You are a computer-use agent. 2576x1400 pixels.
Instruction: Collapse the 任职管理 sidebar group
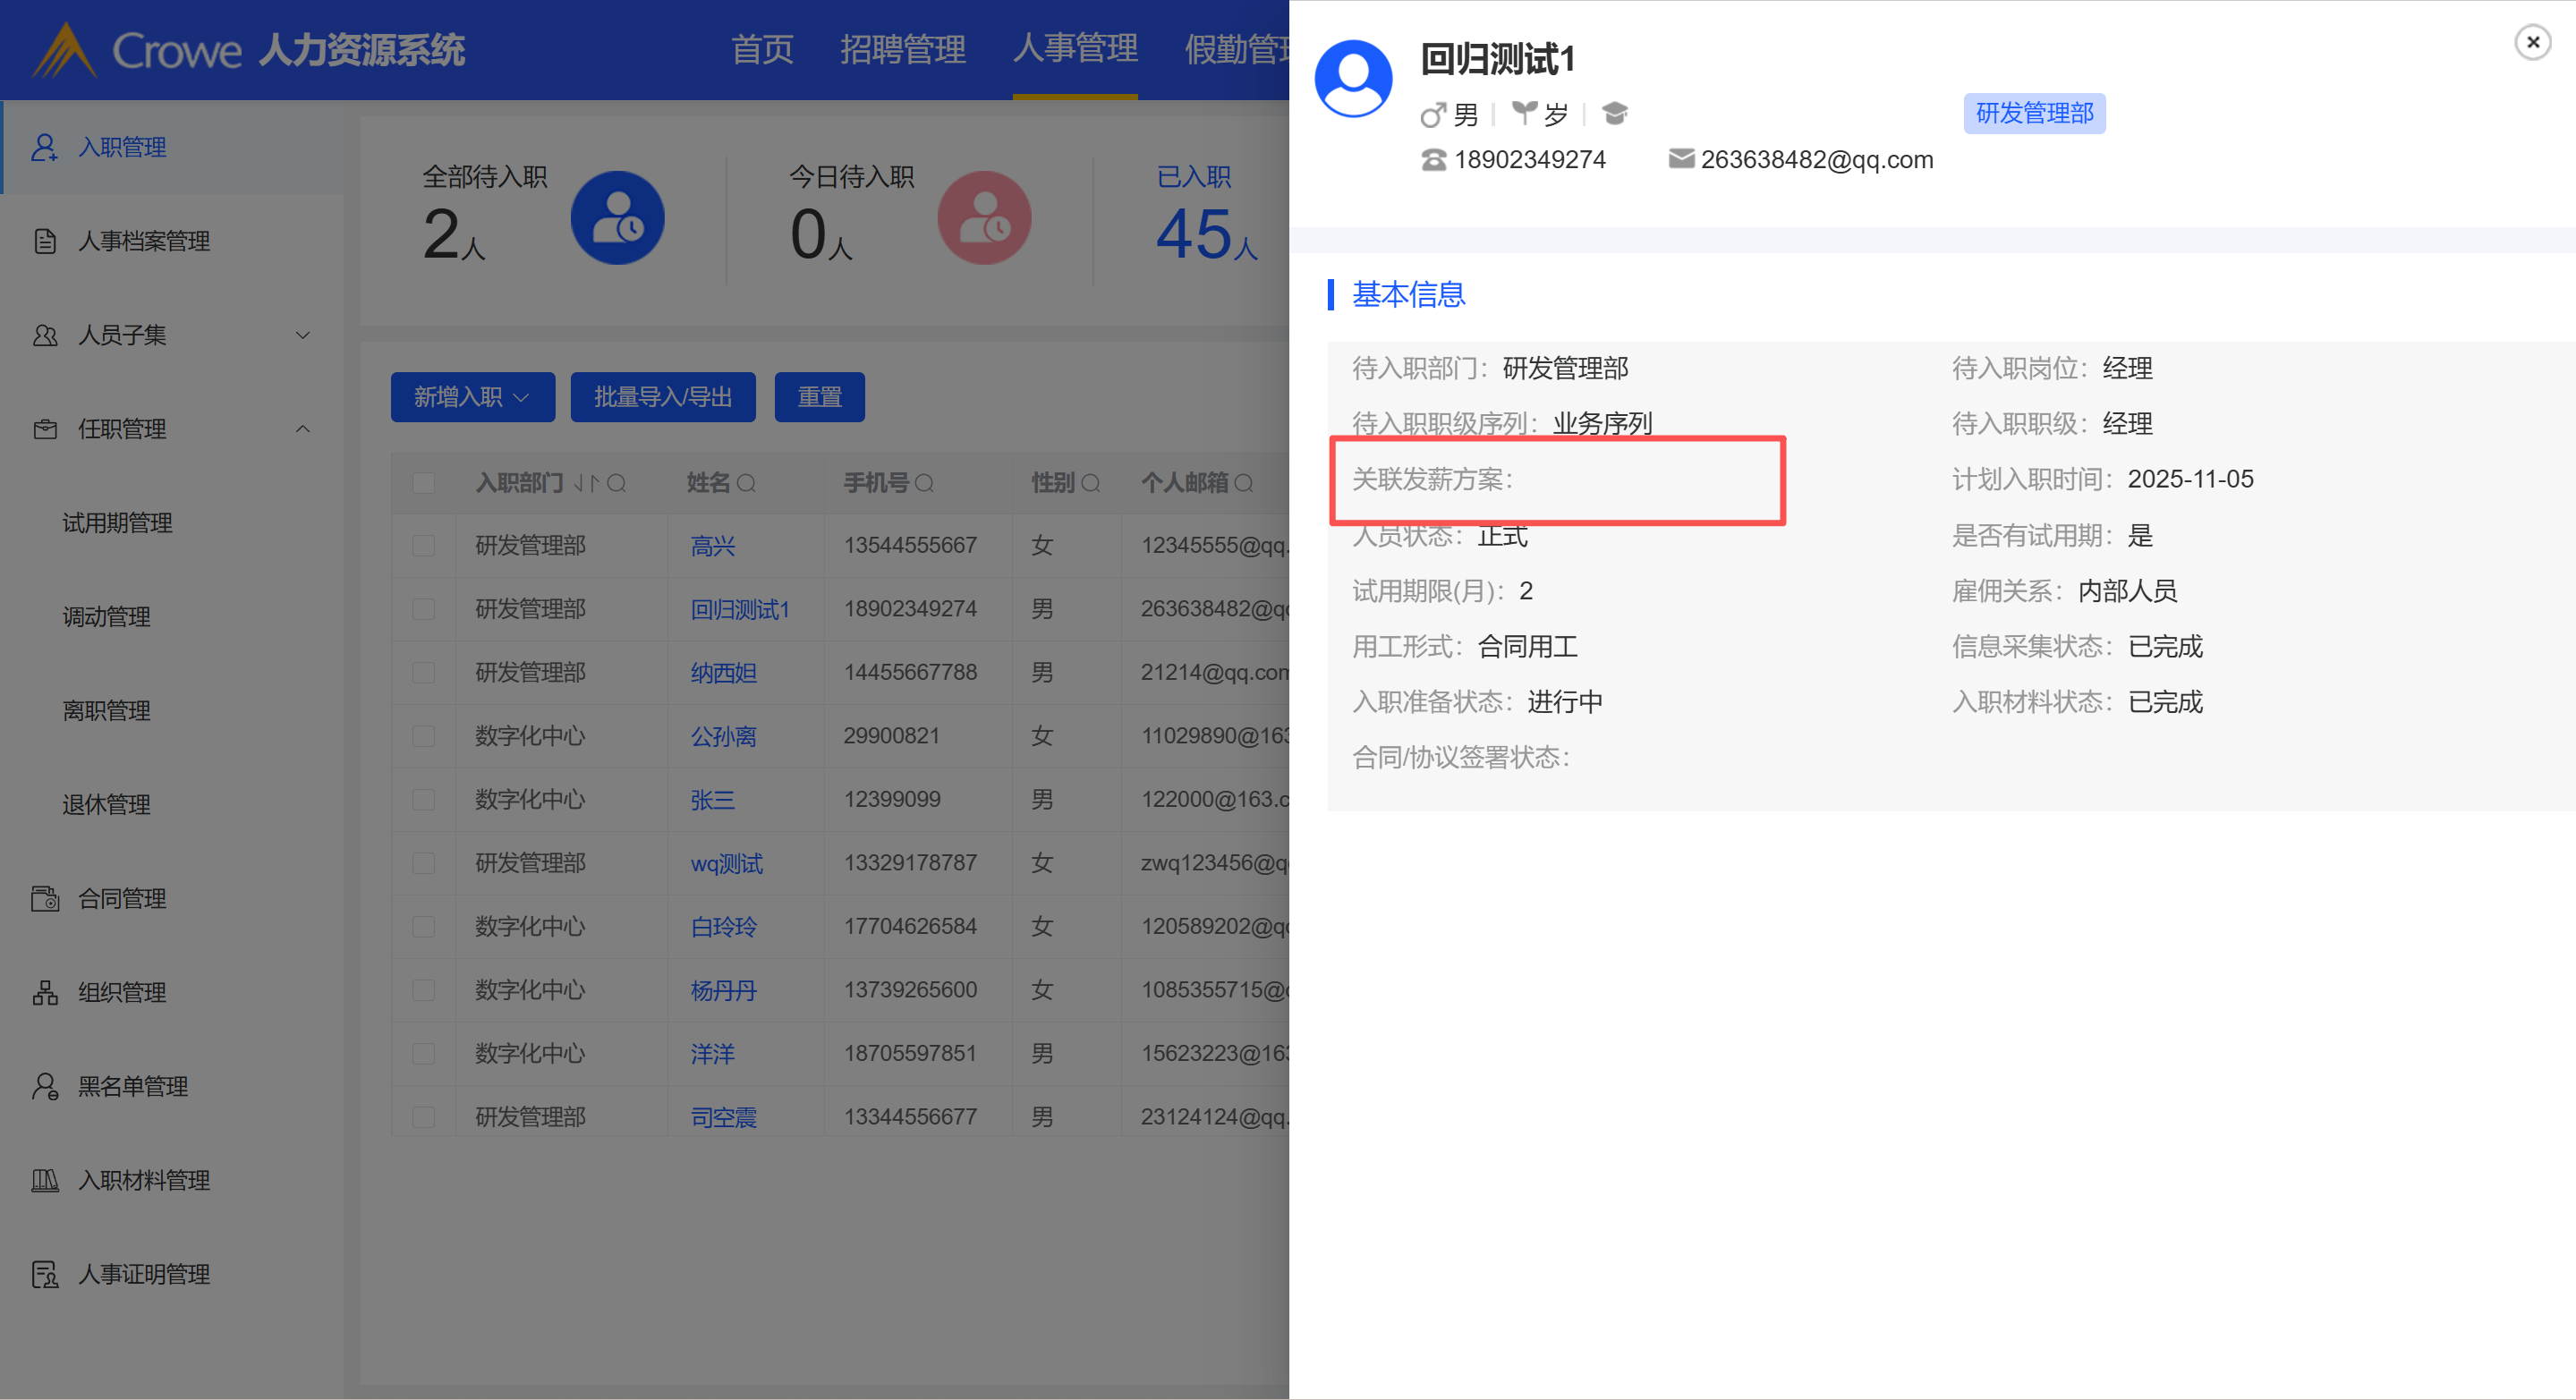302,429
